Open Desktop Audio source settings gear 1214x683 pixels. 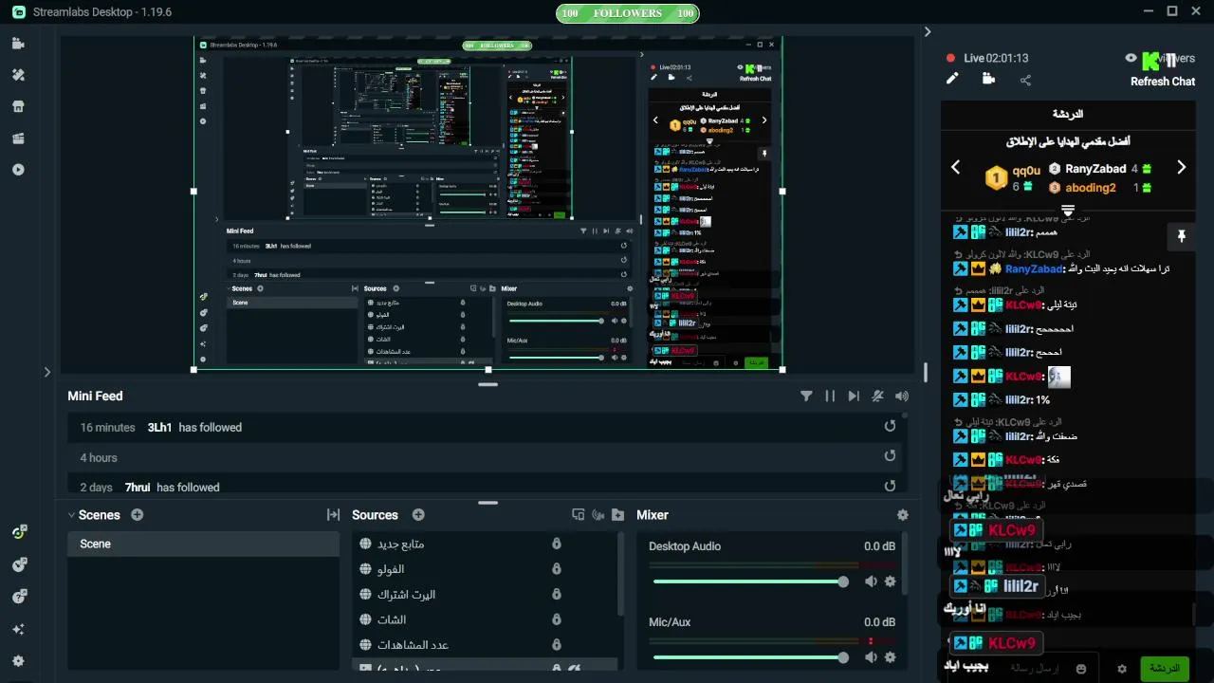pos(890,581)
